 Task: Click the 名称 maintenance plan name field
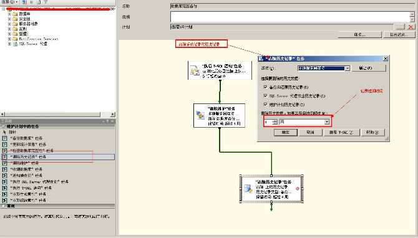(293, 6)
